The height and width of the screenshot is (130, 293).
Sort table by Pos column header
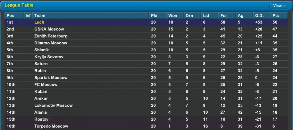(x=14, y=16)
